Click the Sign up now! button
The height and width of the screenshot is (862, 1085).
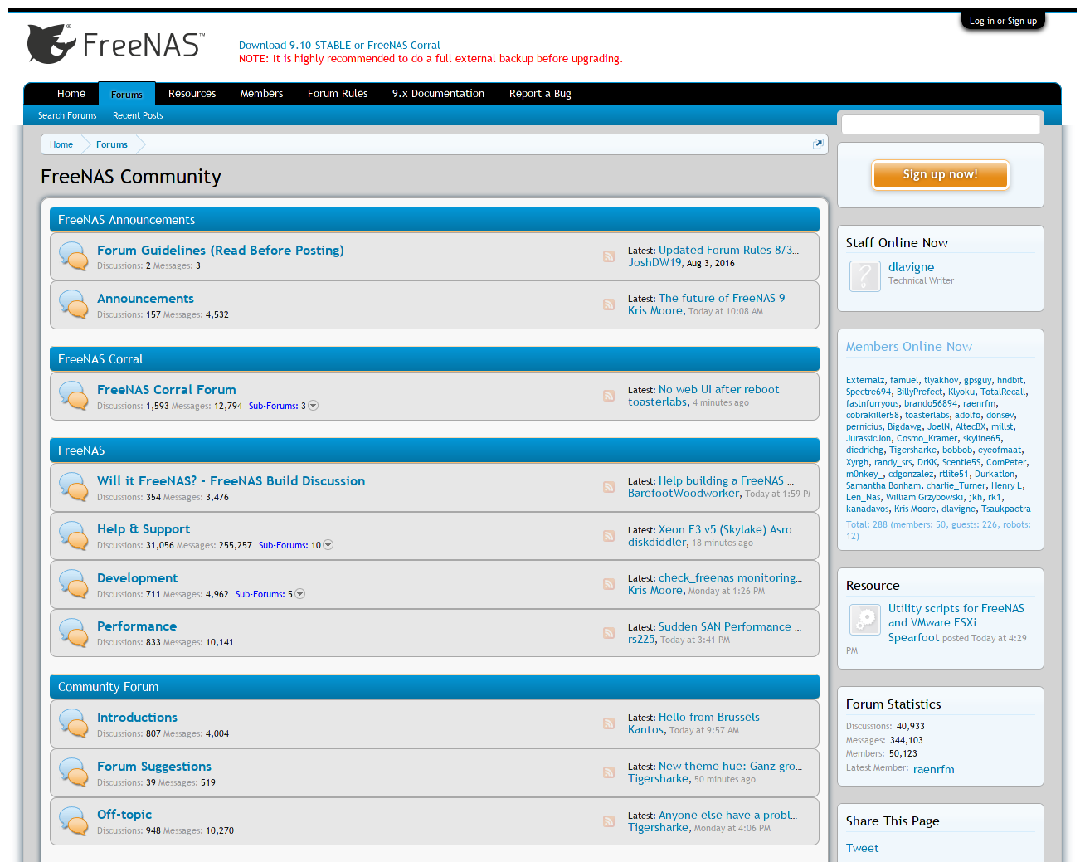pyautogui.click(x=941, y=175)
